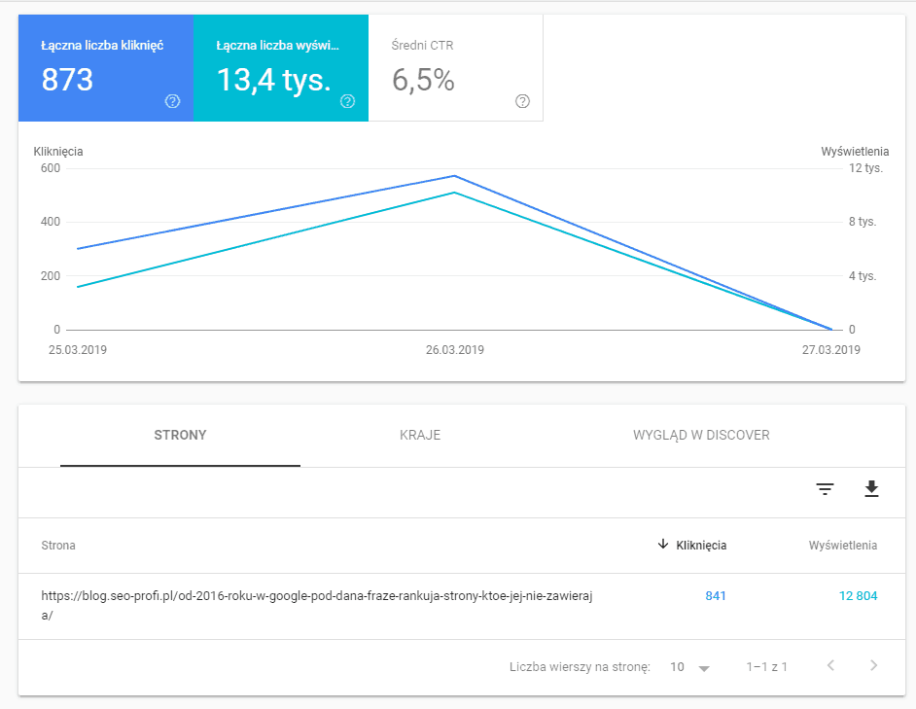Go to previous page arrow
The width and height of the screenshot is (916, 709).
point(830,666)
